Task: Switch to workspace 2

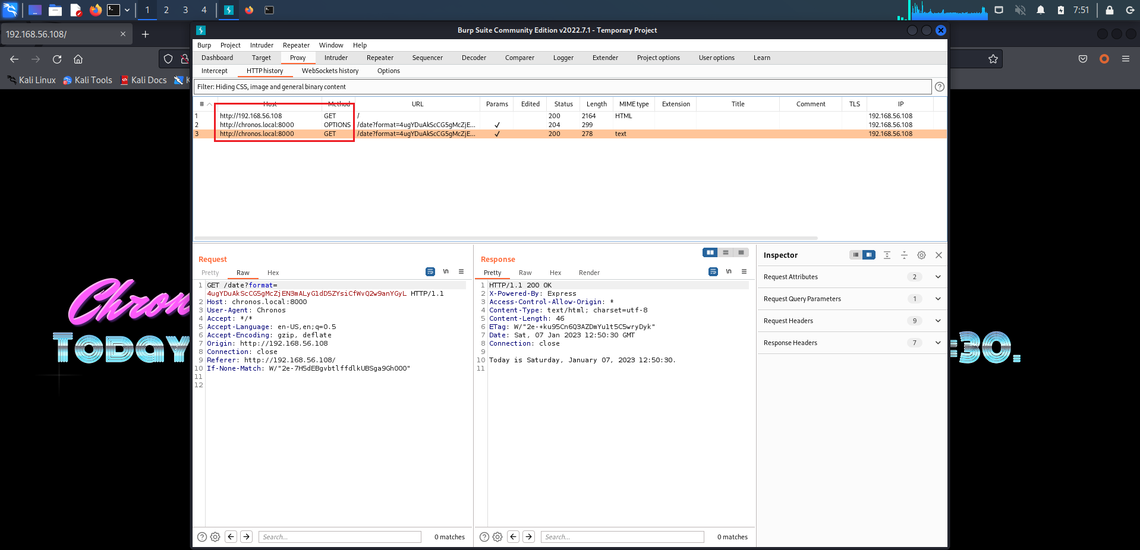Action: (x=166, y=10)
